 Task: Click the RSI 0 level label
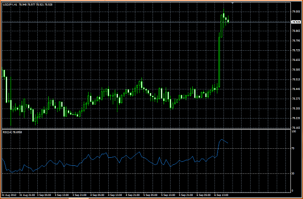(x=292, y=190)
